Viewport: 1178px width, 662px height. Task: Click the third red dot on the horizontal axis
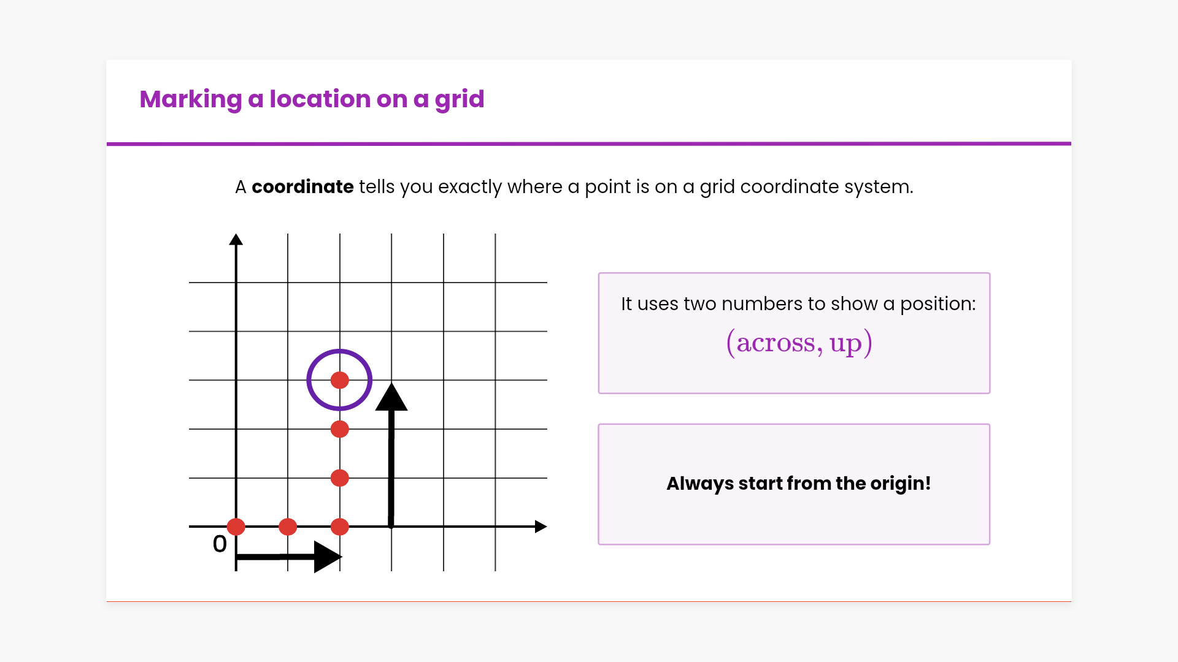(340, 527)
